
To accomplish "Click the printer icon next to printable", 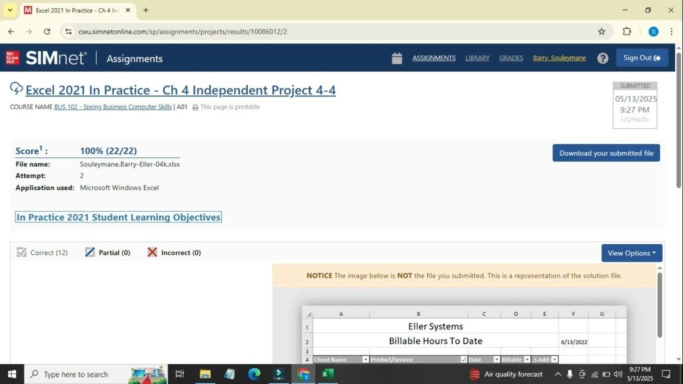I will point(195,107).
